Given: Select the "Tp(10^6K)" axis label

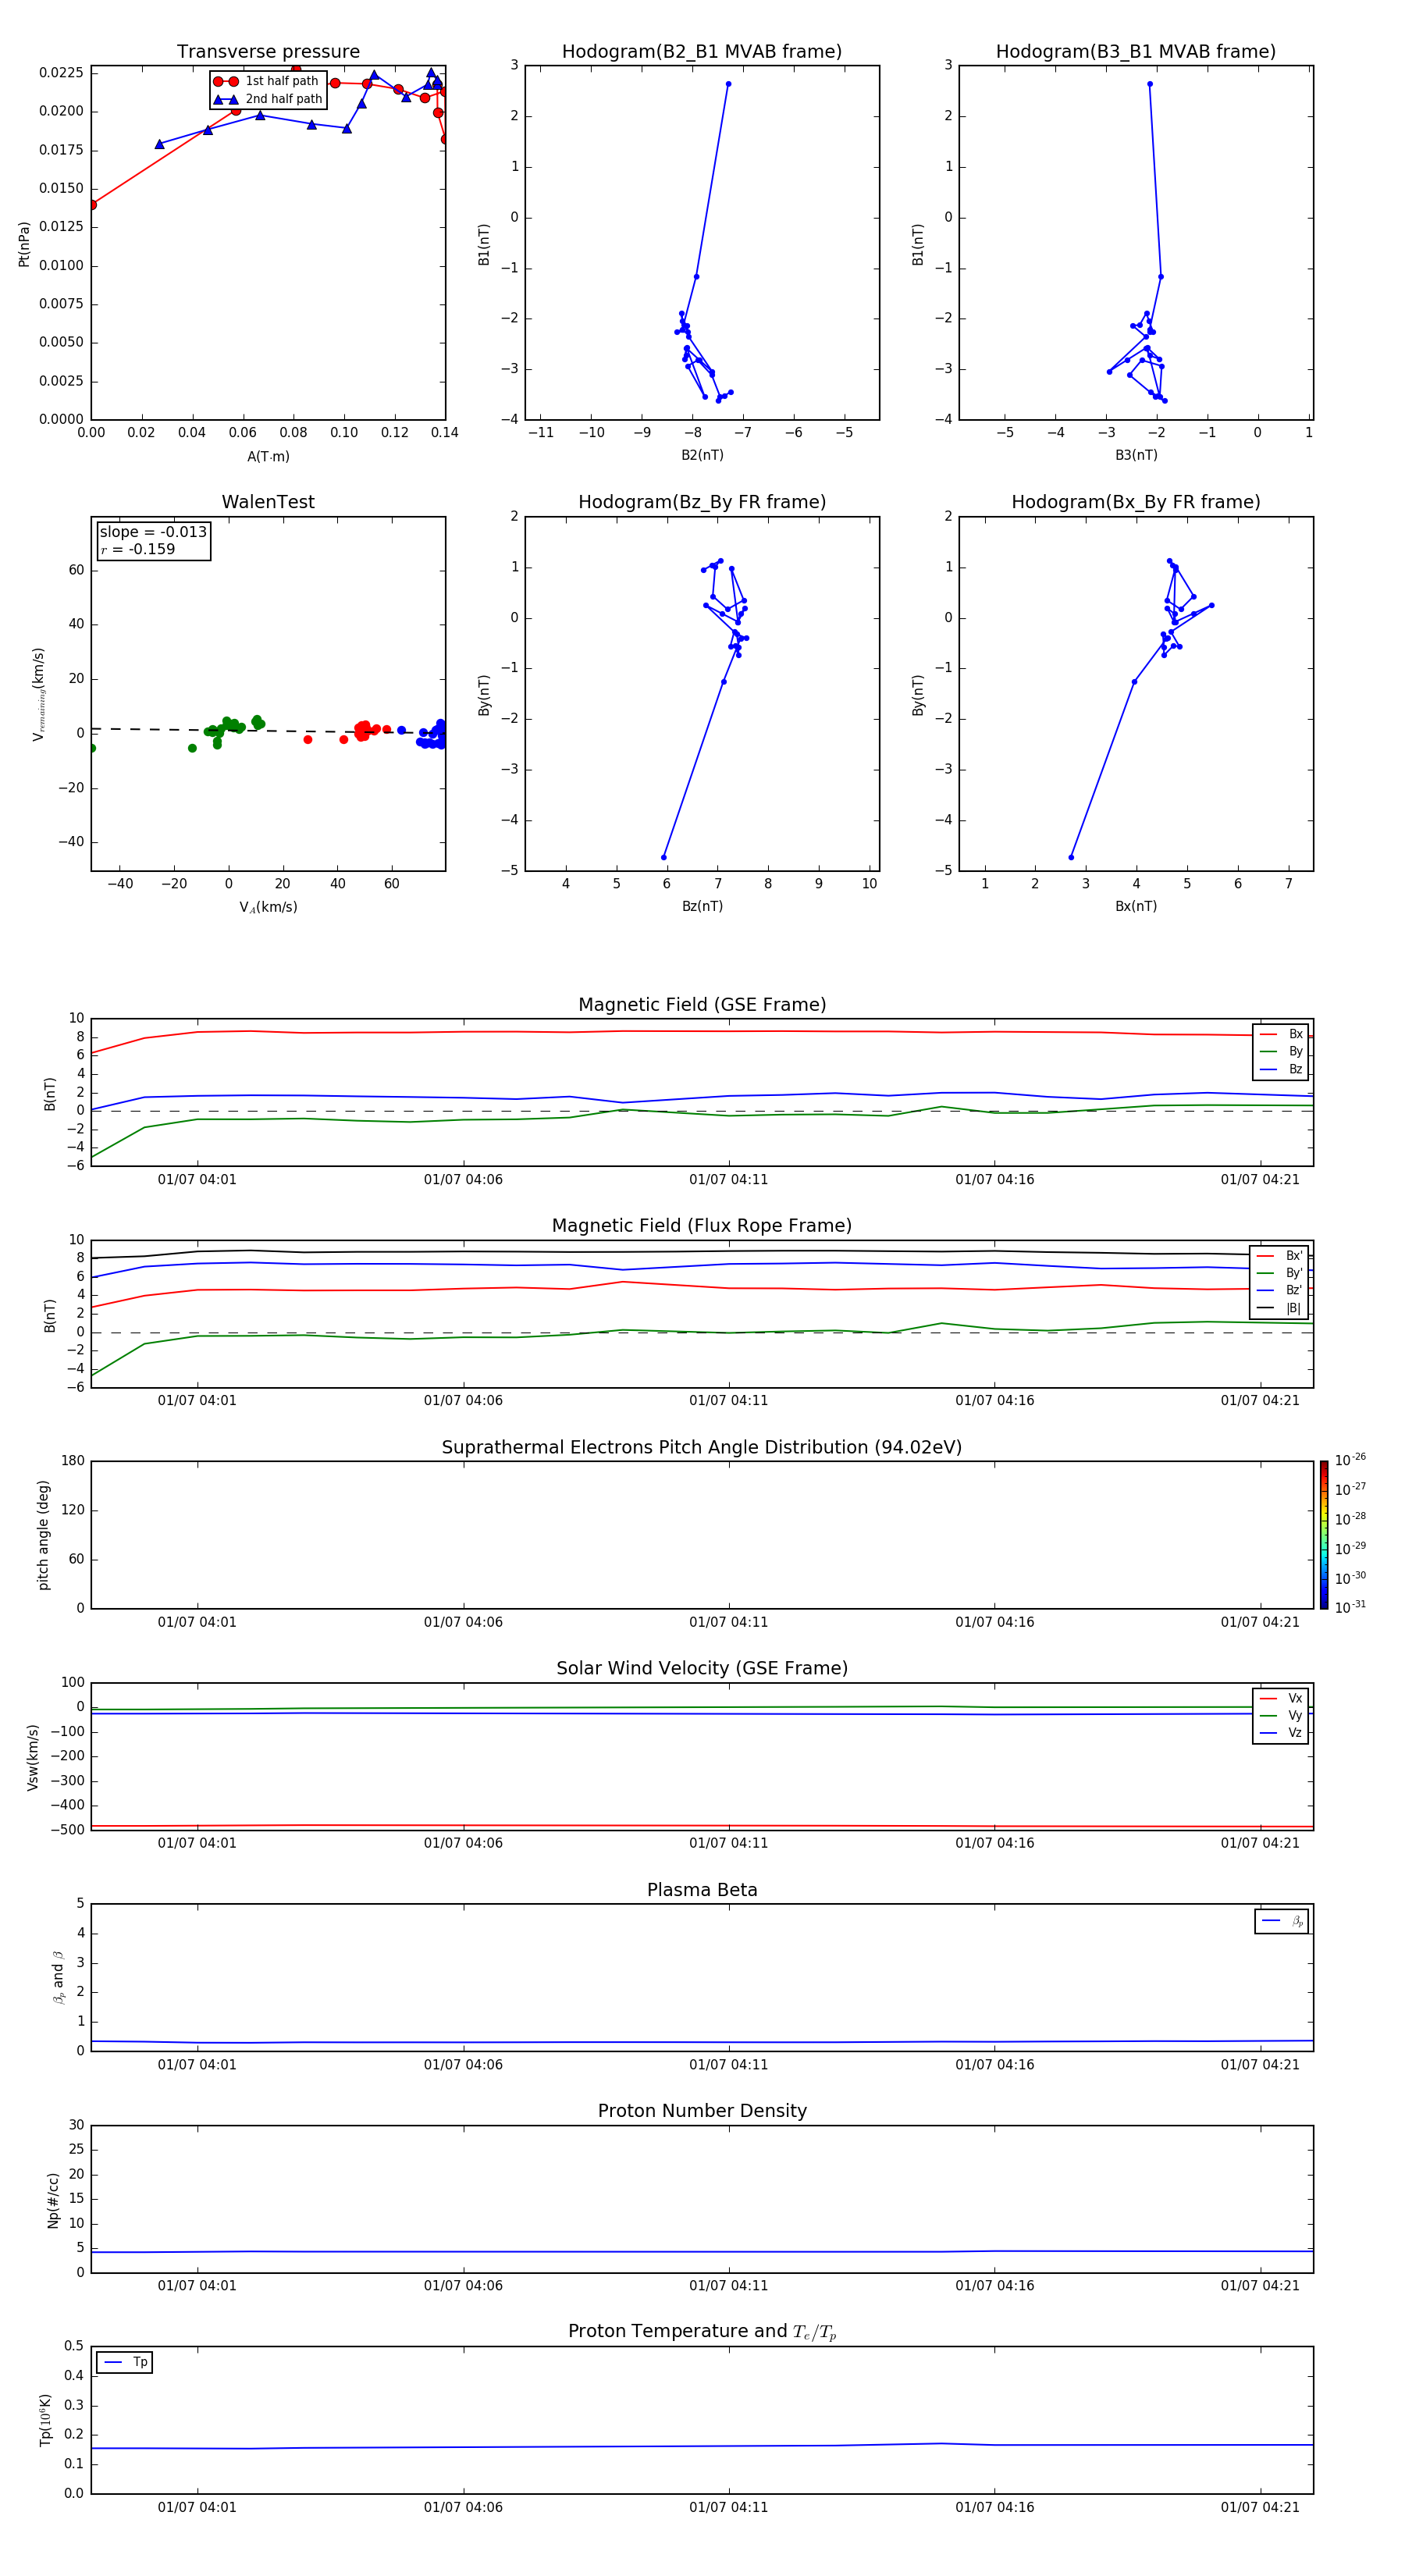Looking at the screenshot, I should tap(45, 2420).
